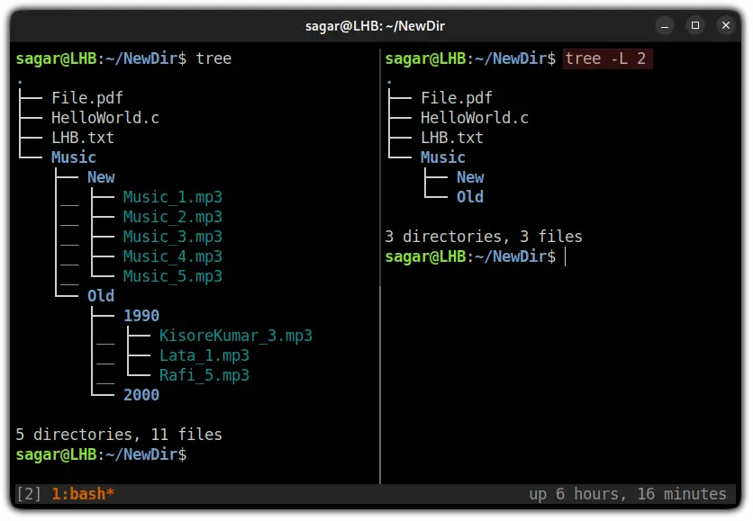
Task: Click the 1990 subdirectory entry
Action: click(x=140, y=316)
